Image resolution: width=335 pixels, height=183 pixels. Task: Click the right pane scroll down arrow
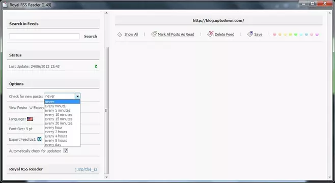[329, 177]
